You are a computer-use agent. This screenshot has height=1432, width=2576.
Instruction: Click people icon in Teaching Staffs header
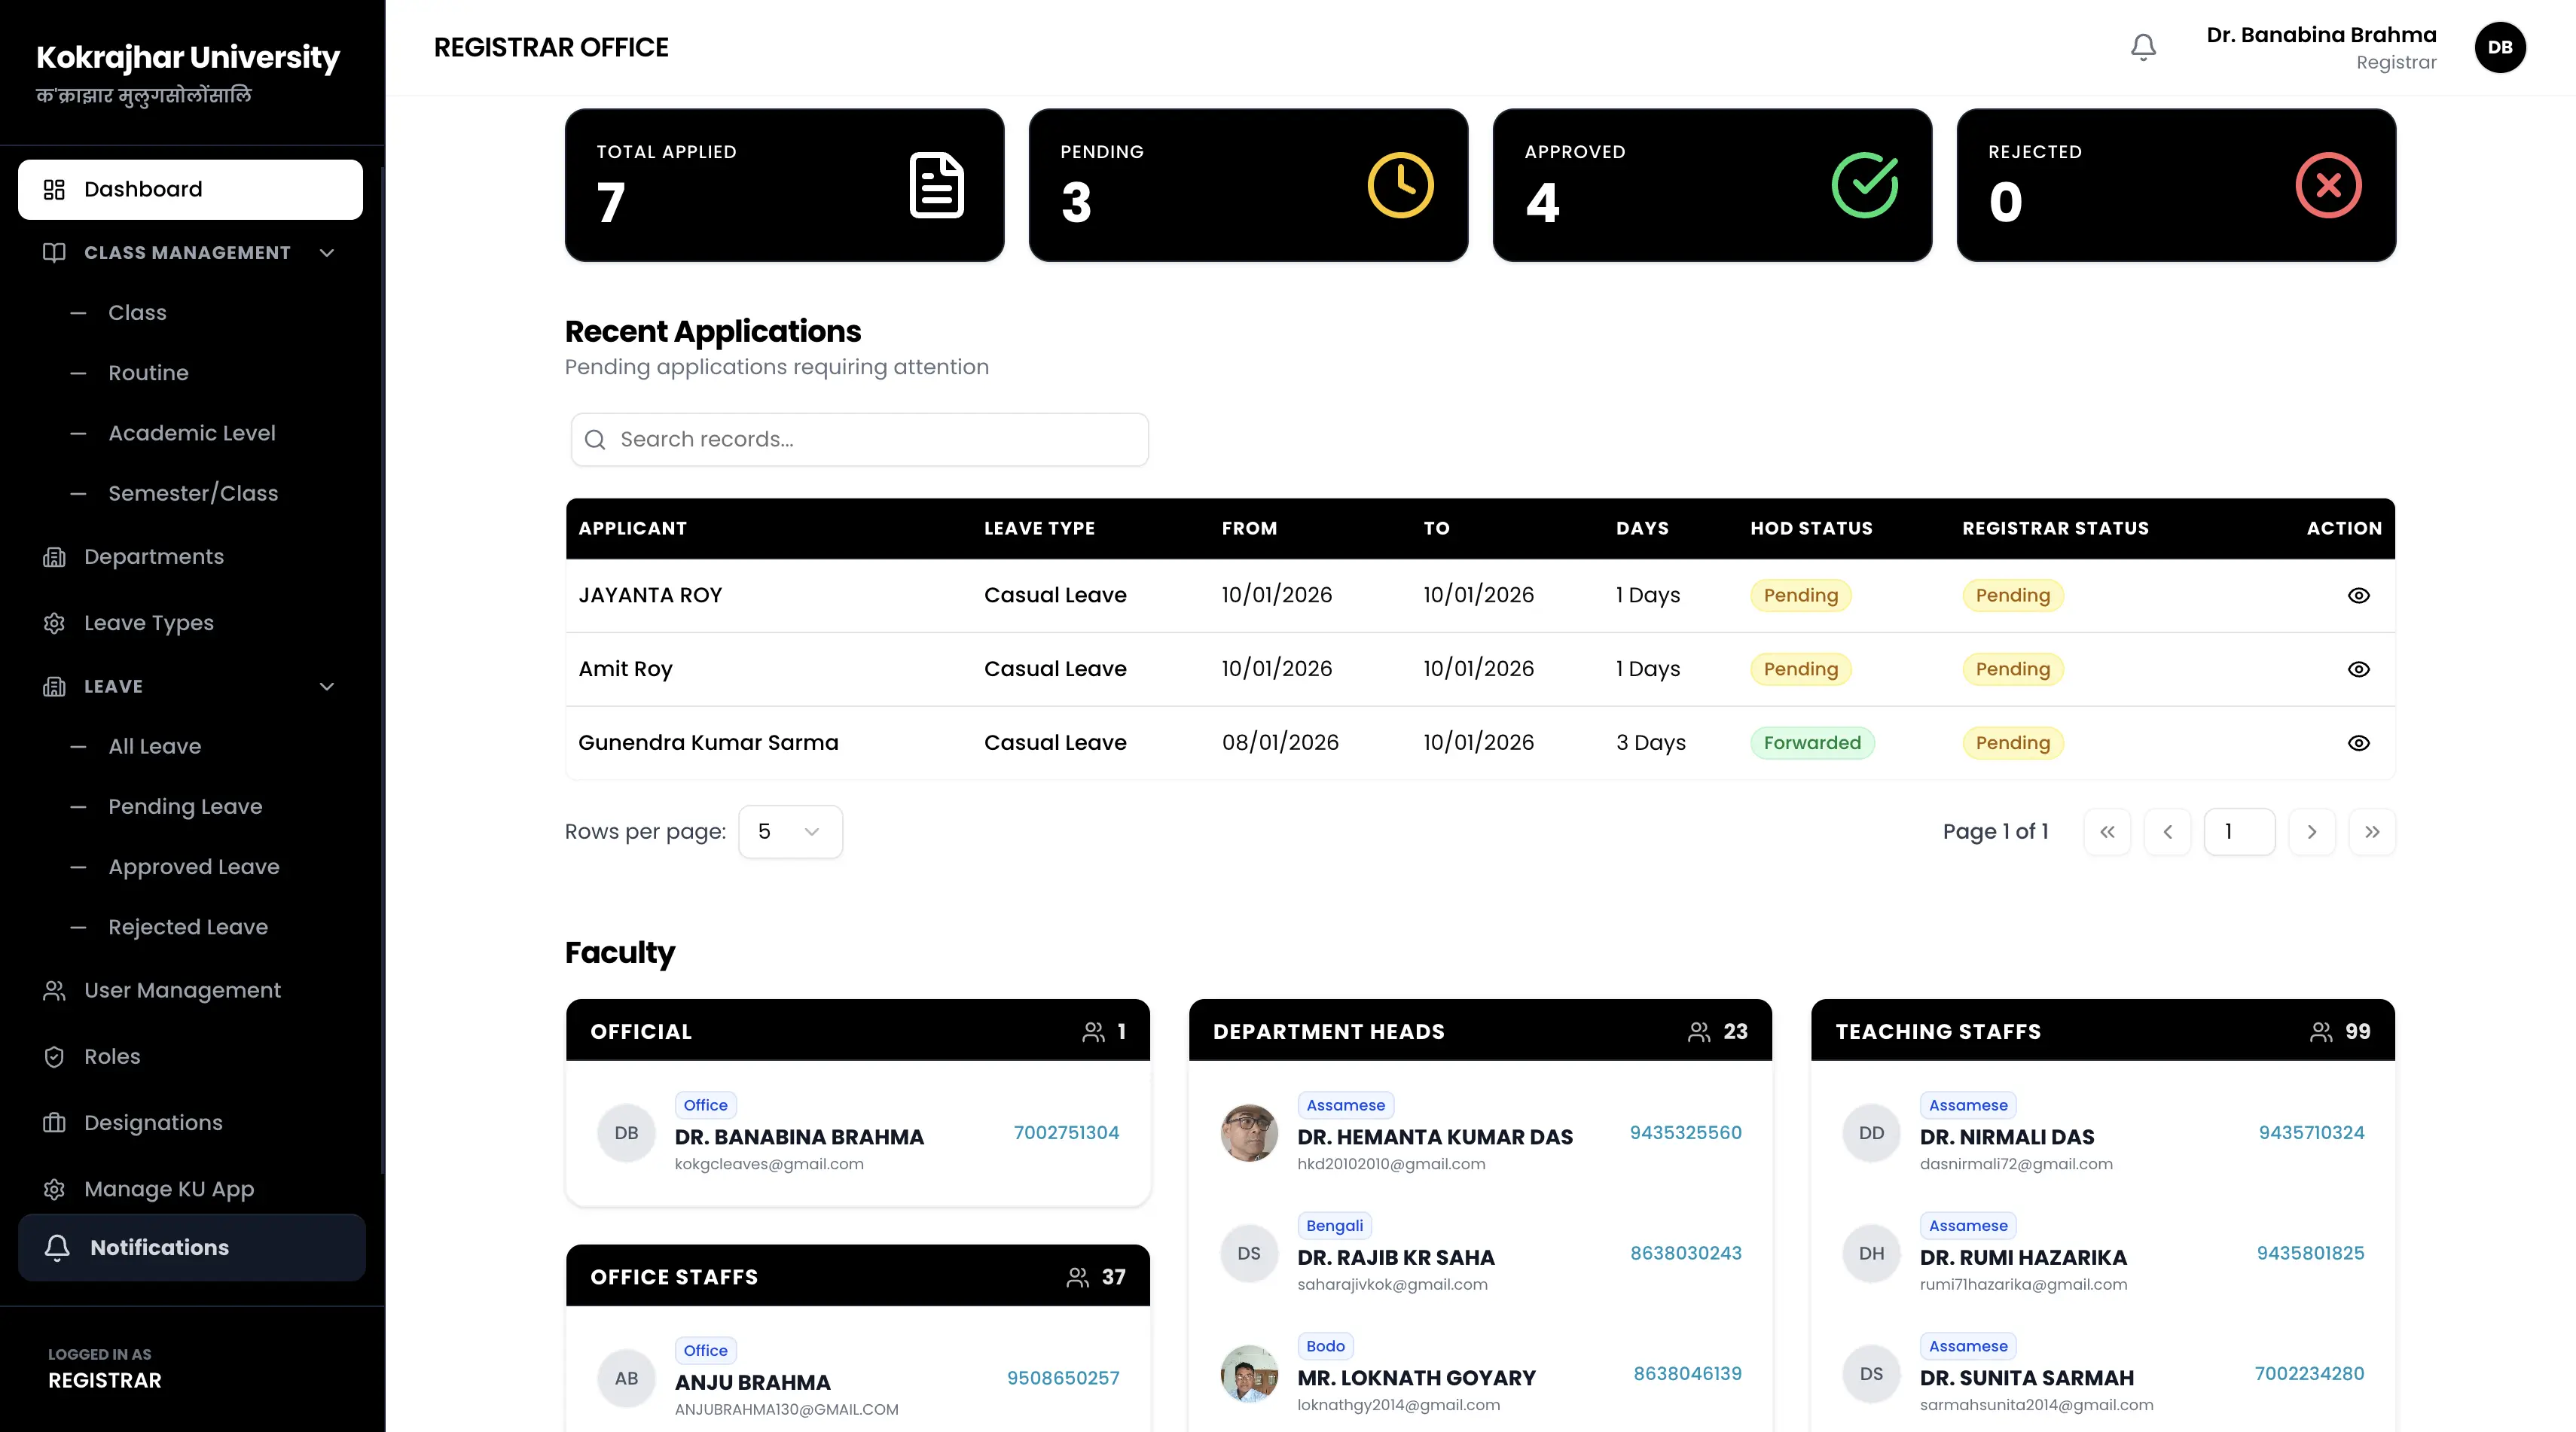[2321, 1031]
